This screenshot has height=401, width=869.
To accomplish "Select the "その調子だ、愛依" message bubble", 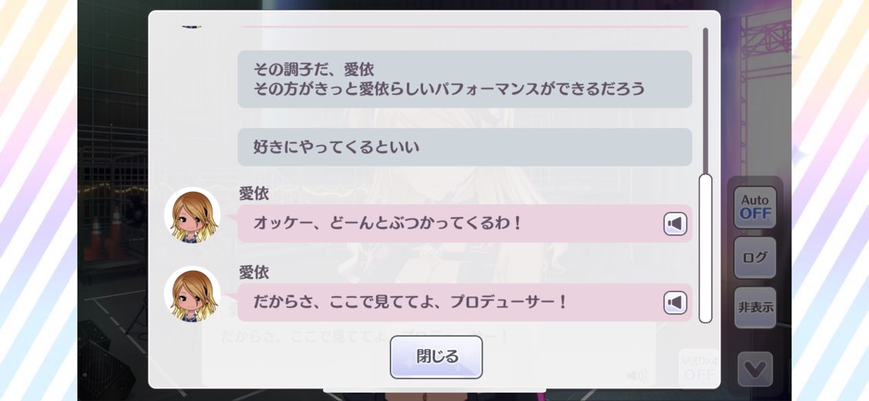I will pos(465,79).
